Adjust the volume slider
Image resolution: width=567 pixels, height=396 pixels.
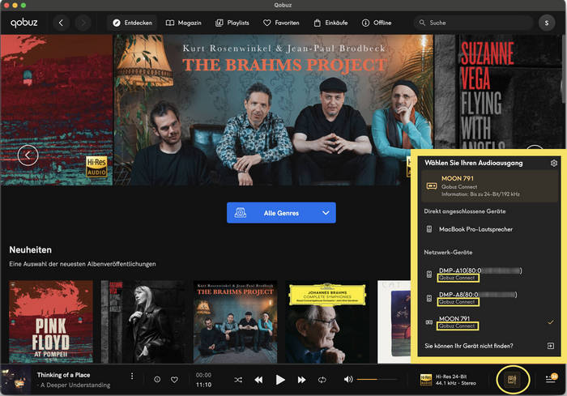pyautogui.click(x=377, y=379)
